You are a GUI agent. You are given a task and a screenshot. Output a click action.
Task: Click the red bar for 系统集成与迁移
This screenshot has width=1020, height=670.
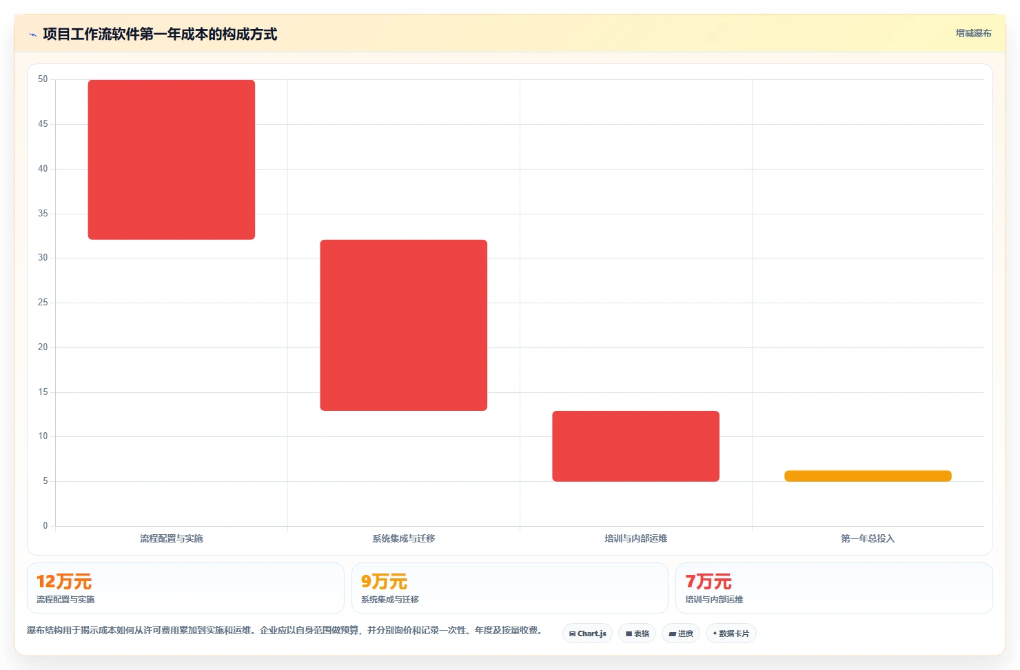pyautogui.click(x=404, y=325)
